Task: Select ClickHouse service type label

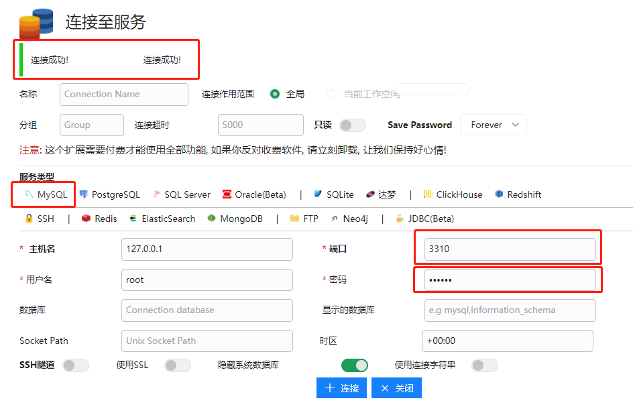Action: click(x=459, y=194)
